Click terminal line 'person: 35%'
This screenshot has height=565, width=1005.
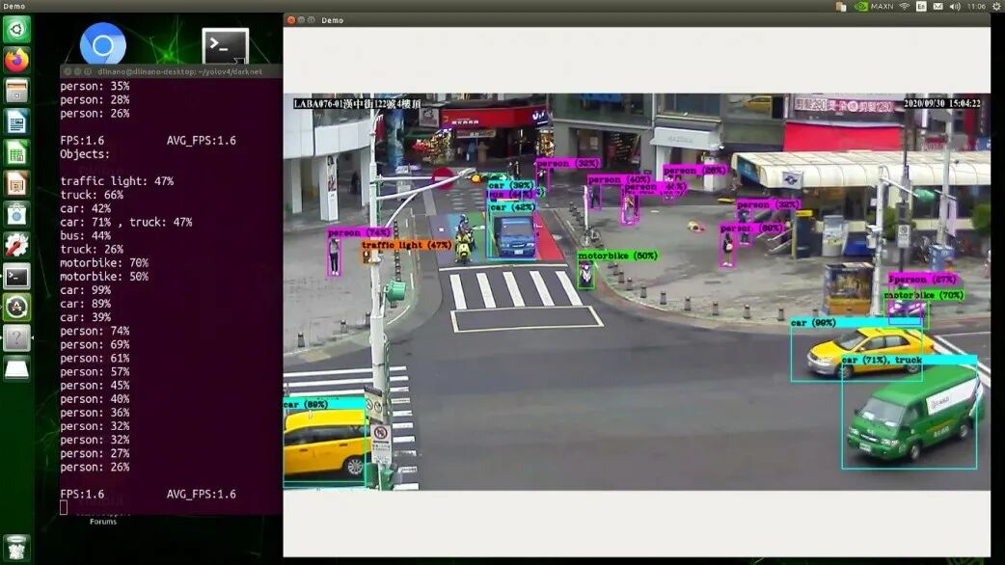point(95,86)
